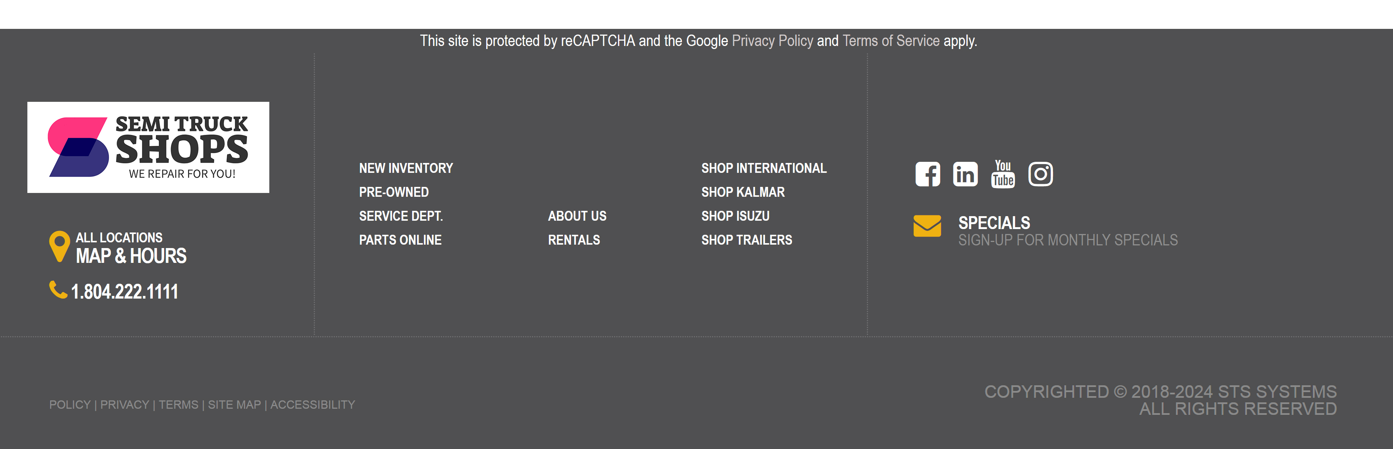This screenshot has height=449, width=1393.
Task: Open the Instagram social icon
Action: coord(1040,174)
